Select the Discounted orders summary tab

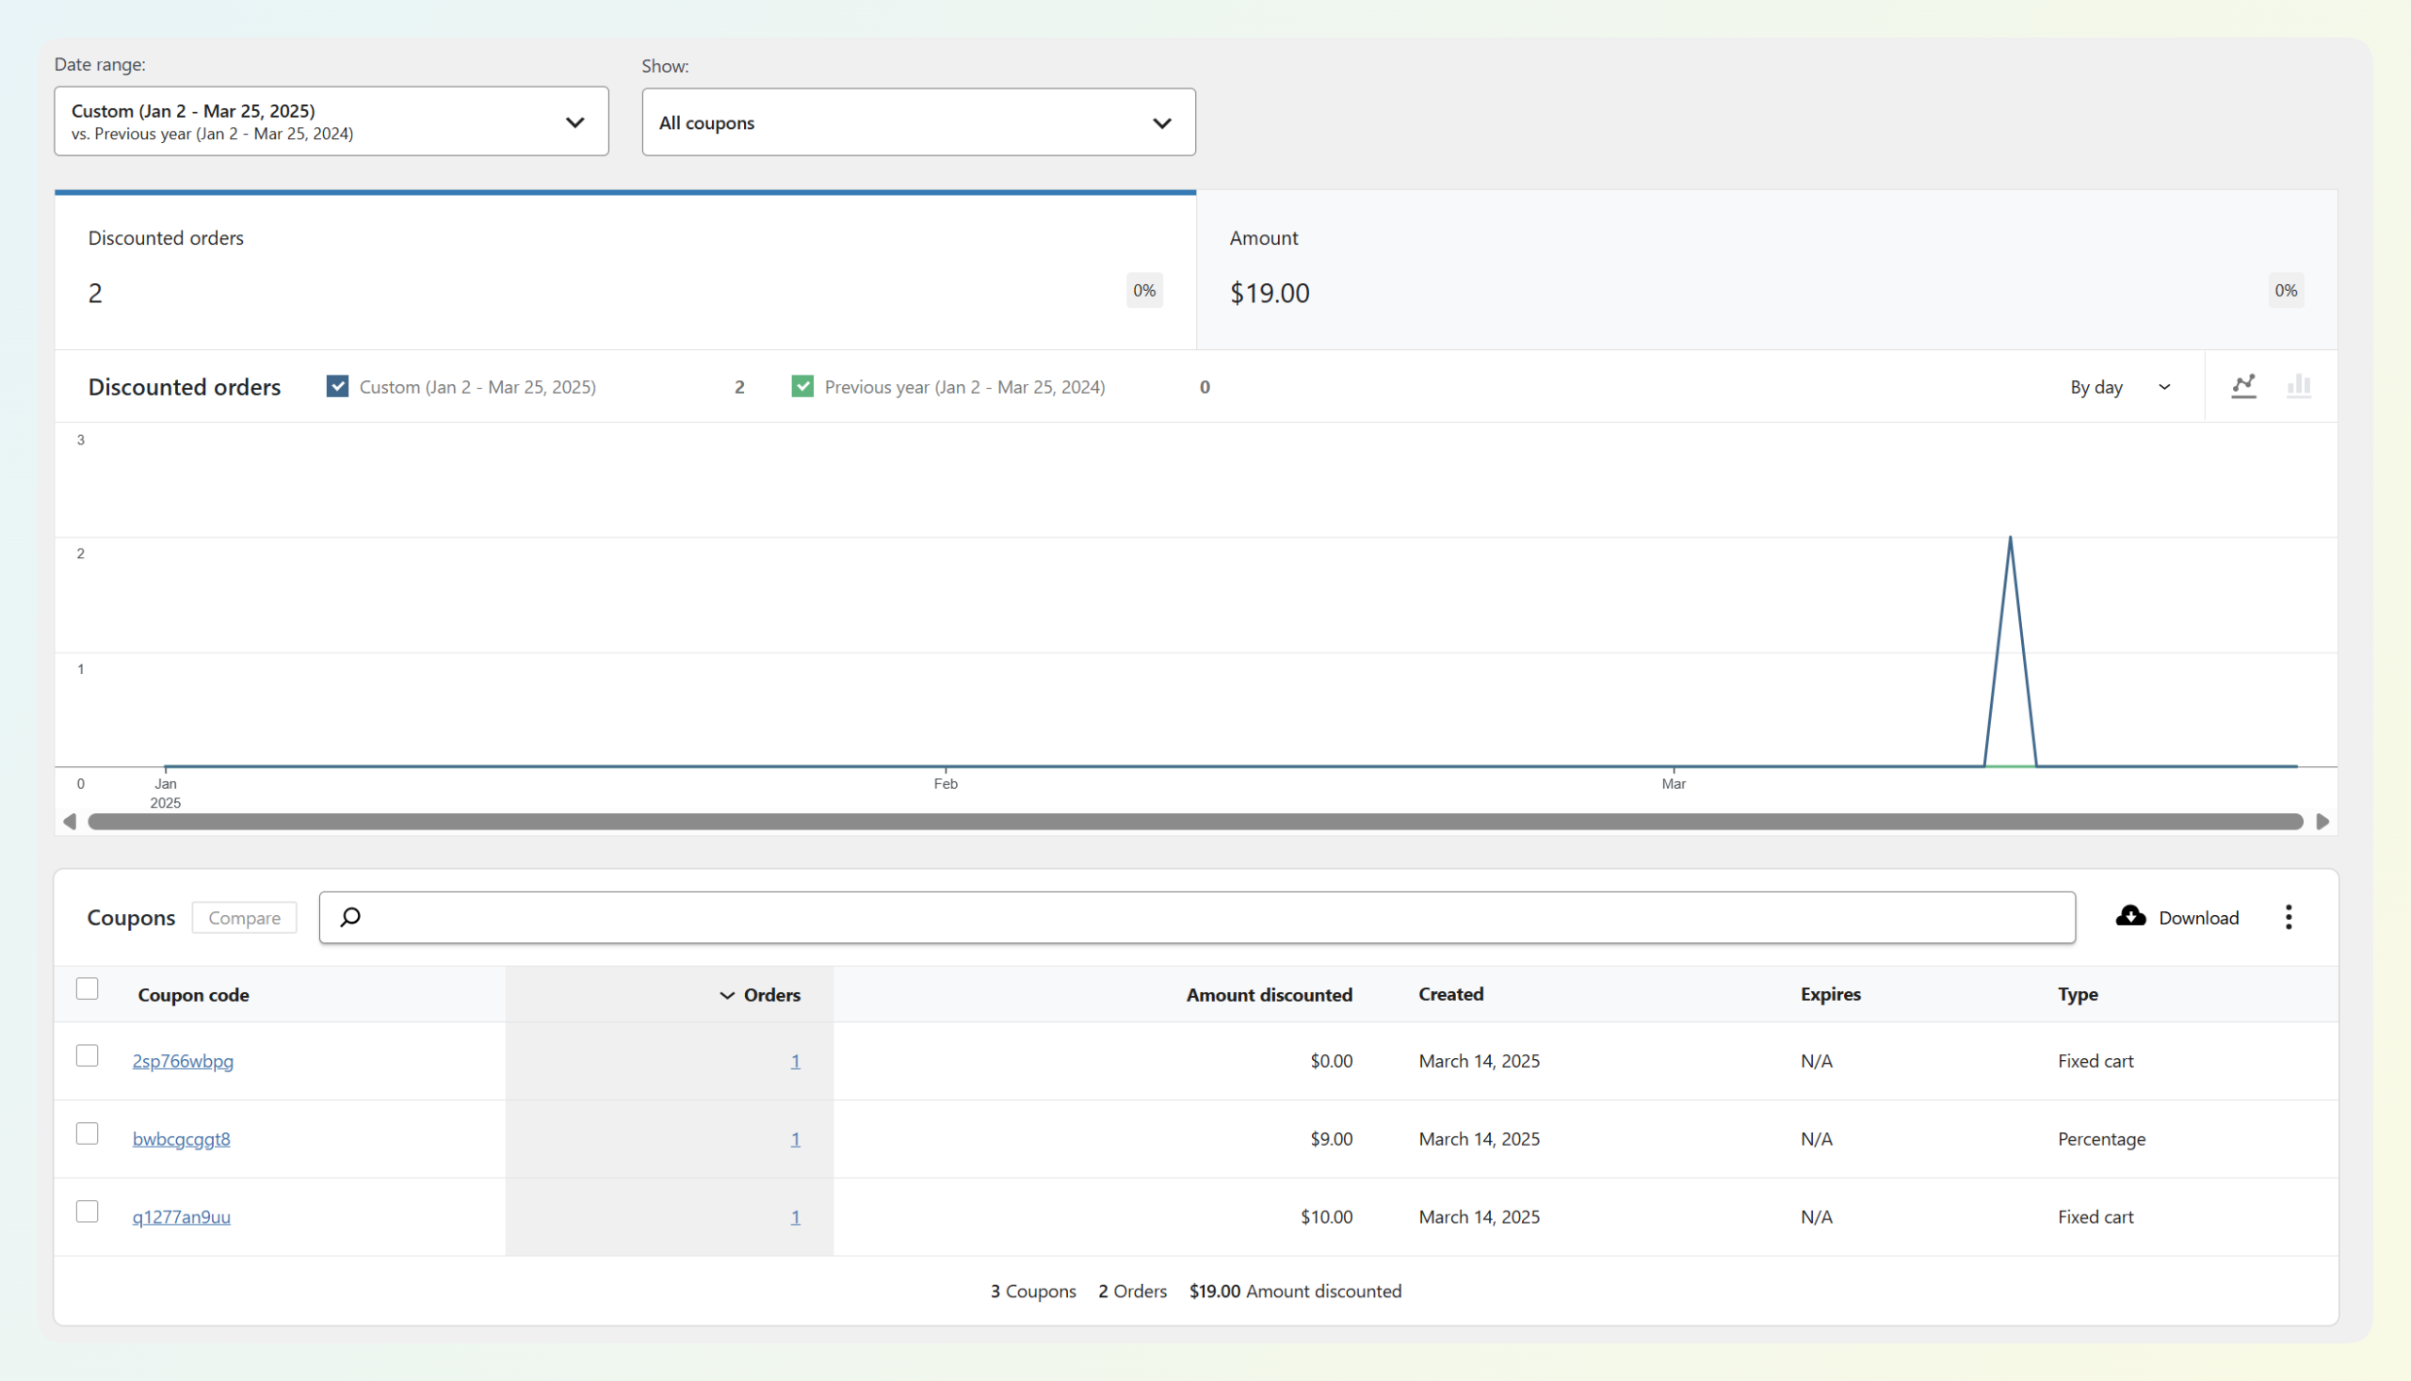click(x=624, y=270)
